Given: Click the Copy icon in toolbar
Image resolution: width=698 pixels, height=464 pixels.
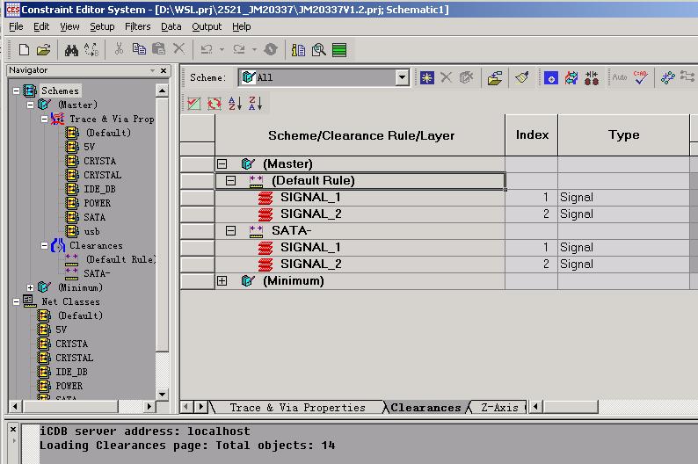Looking at the screenshot, I should click(x=139, y=49).
